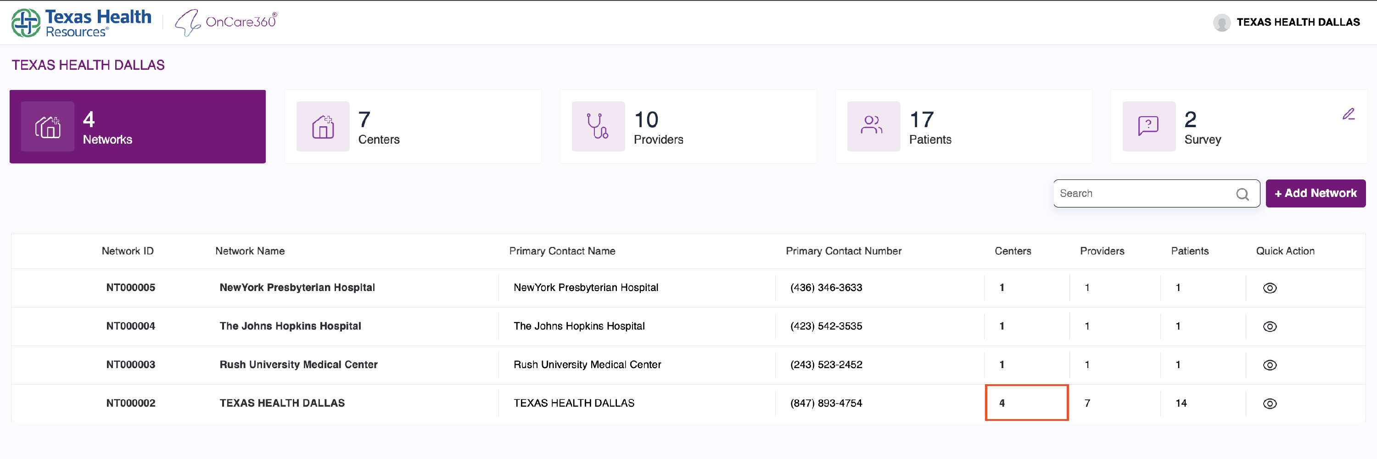The image size is (1377, 459).
Task: Click contact number (423) 542-3535
Action: pos(826,326)
